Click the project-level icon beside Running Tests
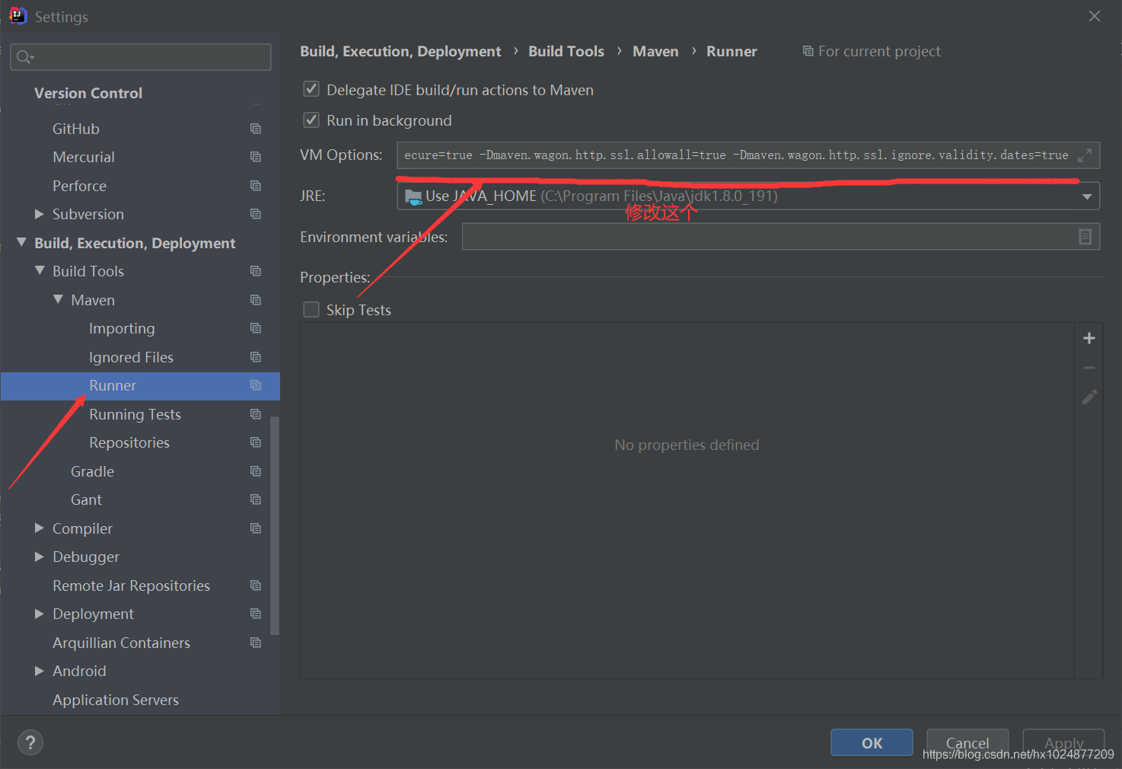Viewport: 1122px width, 769px height. tap(256, 414)
